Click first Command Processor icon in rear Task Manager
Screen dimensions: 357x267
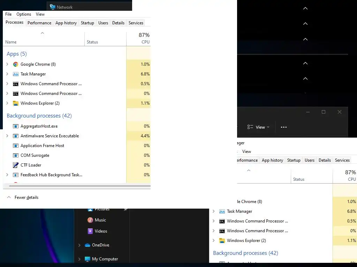pos(222,221)
